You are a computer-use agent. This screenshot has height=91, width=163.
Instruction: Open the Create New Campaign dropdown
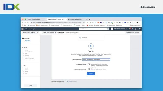pyautogui.click(x=49, y=33)
